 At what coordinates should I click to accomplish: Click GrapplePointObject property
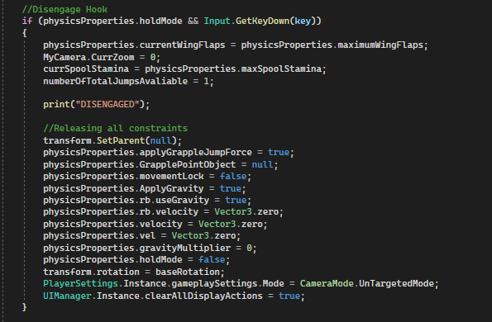click(188, 164)
